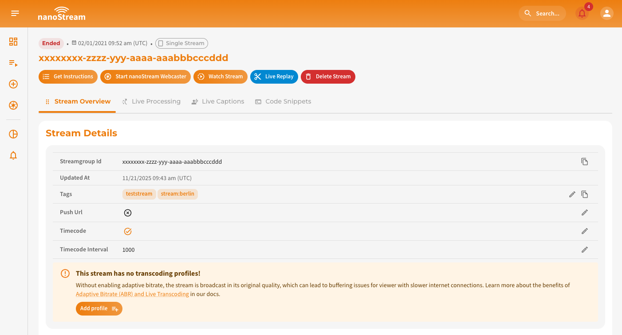Edit the Tags using the pencil icon

pos(572,194)
